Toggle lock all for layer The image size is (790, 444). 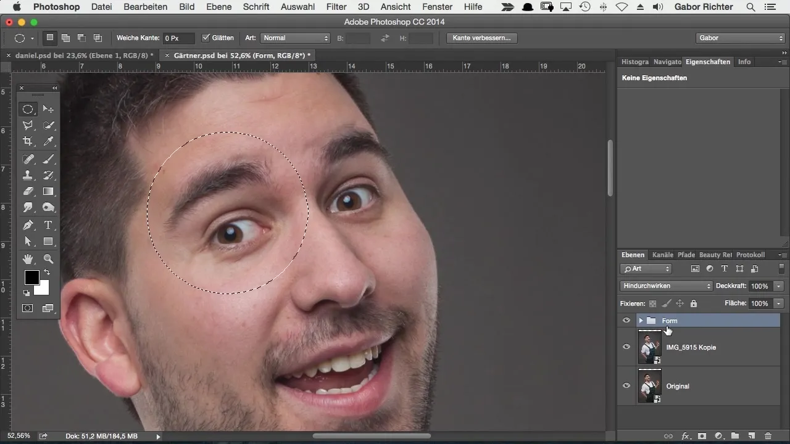click(x=693, y=303)
